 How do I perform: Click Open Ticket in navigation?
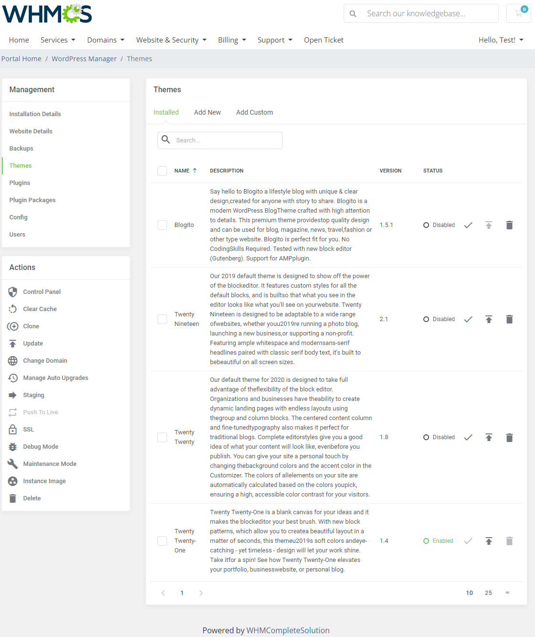(x=324, y=40)
